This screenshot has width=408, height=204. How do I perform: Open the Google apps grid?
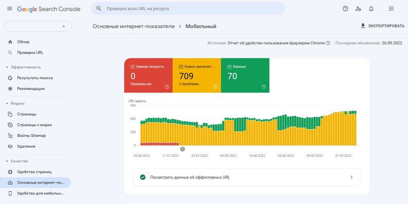[391, 9]
